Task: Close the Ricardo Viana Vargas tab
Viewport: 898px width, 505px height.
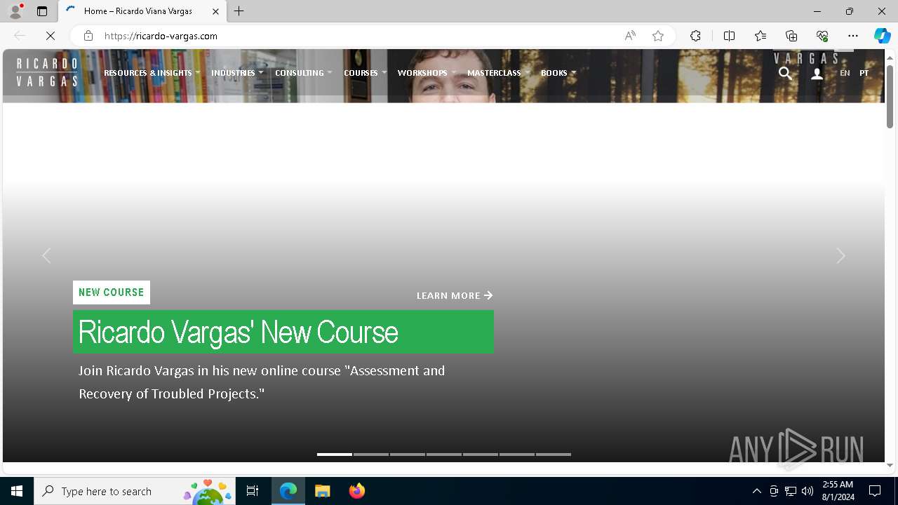Action: pyautogui.click(x=215, y=11)
